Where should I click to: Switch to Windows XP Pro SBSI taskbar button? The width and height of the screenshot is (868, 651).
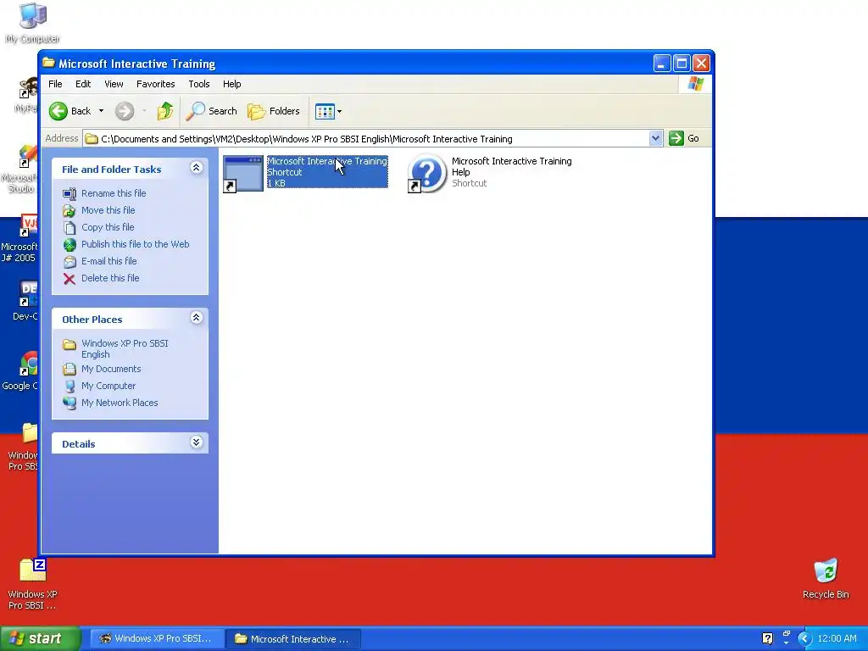[x=157, y=639]
